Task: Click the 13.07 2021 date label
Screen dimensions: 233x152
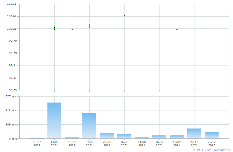Action: click(x=37, y=143)
